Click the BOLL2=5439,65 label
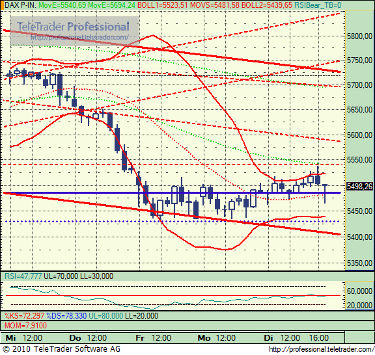This screenshot has width=375, height=355. click(267, 5)
